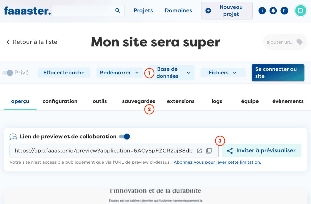Click the search magnifier icon

pyautogui.click(x=118, y=10)
